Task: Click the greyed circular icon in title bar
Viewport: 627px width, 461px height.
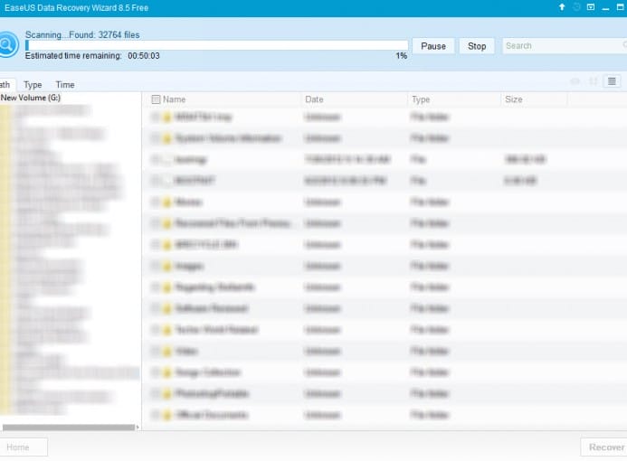Action: 576,7
